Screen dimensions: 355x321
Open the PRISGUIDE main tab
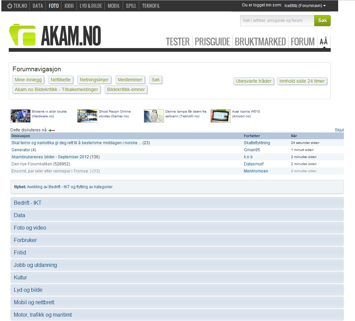(213, 42)
